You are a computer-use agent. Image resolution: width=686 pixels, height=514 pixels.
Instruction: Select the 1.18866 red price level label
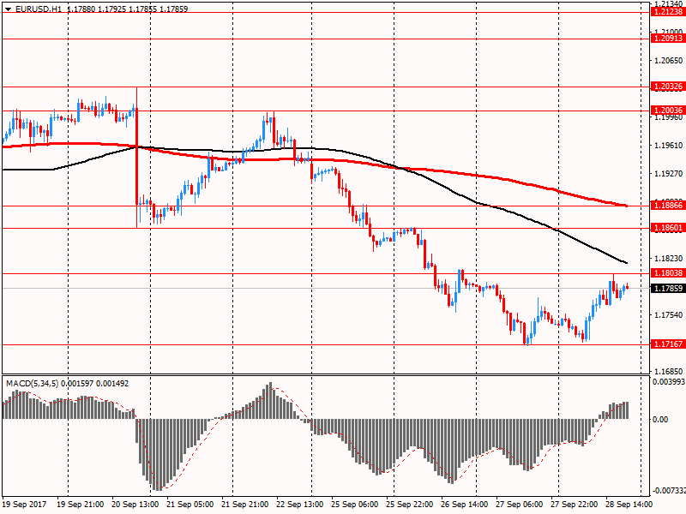(668, 206)
